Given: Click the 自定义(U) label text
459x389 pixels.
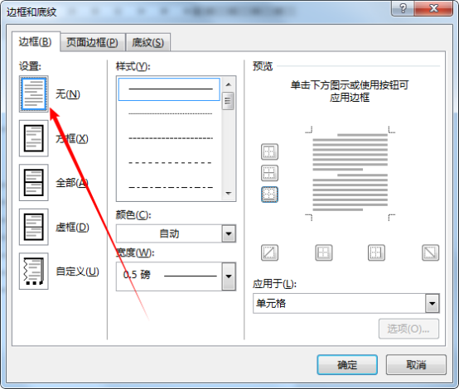Looking at the screenshot, I should click(x=78, y=271).
